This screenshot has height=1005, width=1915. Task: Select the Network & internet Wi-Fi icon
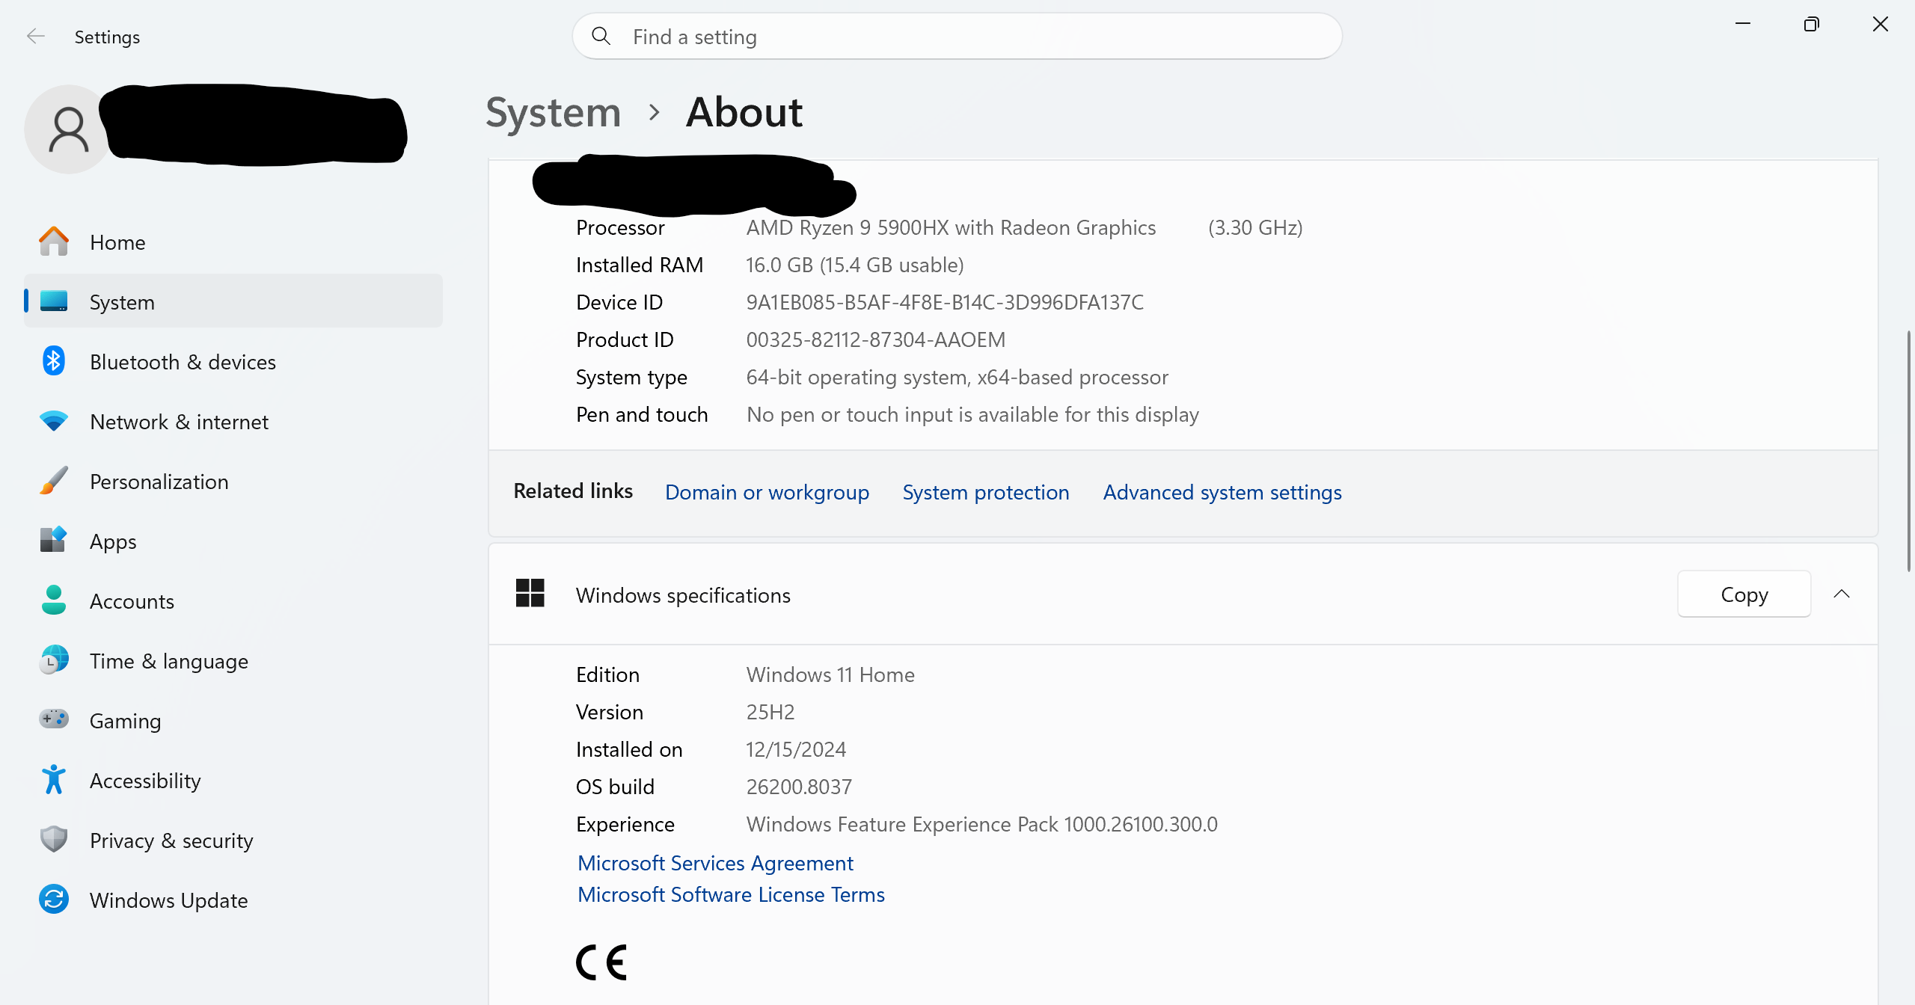pyautogui.click(x=54, y=421)
